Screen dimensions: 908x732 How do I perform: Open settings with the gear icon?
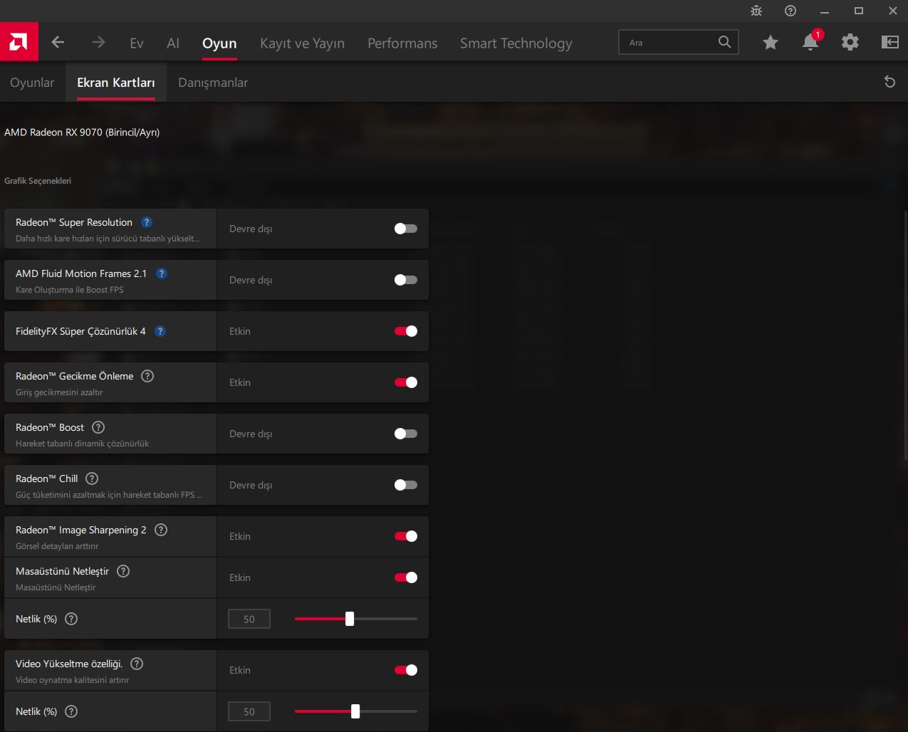click(x=850, y=43)
